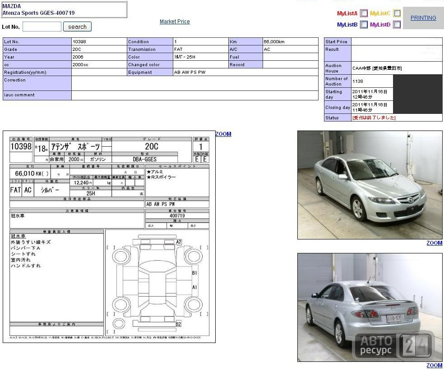Select the grade value 20C

tap(77, 49)
